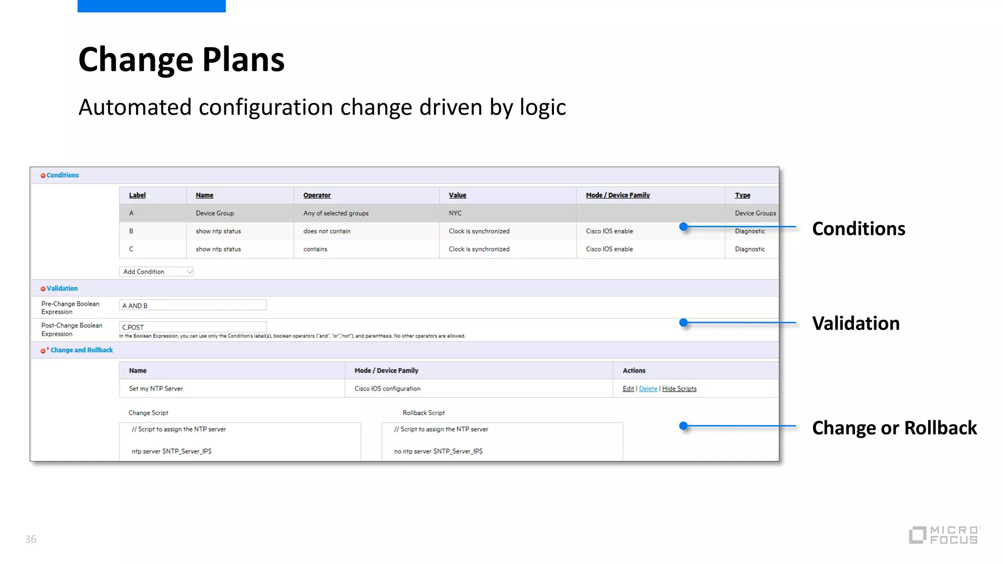The height and width of the screenshot is (564, 1003).
Task: Sort by Mode / Device Family header in Conditions
Action: tap(618, 195)
